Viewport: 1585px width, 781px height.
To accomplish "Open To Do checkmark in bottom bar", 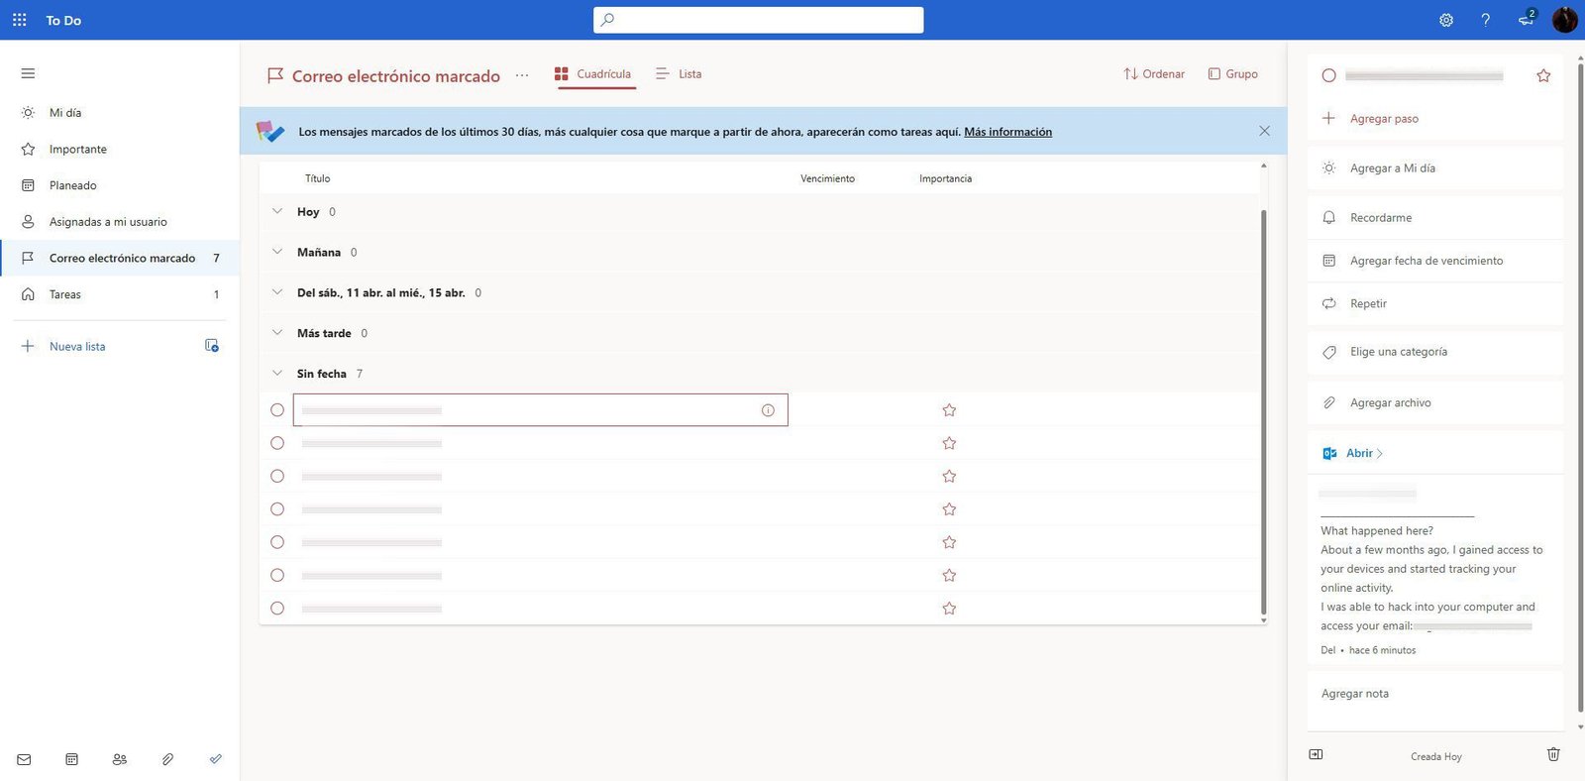I will point(215,759).
